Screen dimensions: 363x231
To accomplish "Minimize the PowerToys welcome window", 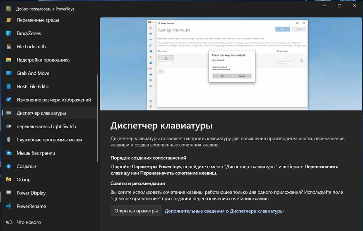I will (x=324, y=6).
